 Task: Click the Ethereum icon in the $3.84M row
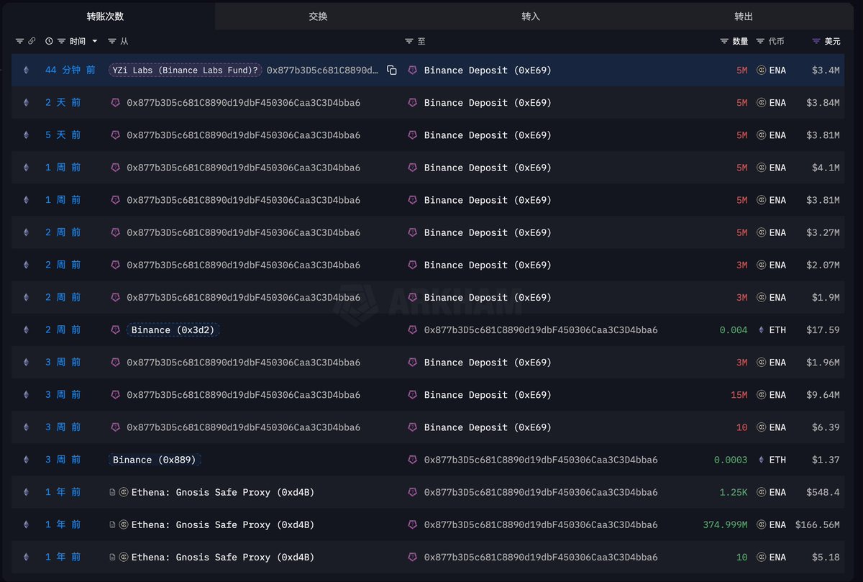27,103
